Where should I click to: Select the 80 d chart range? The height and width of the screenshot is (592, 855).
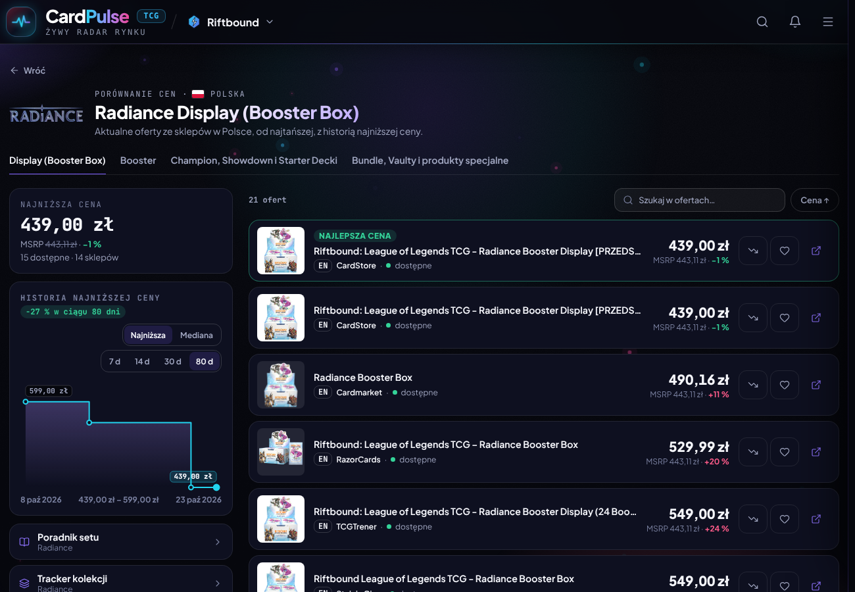click(x=205, y=361)
